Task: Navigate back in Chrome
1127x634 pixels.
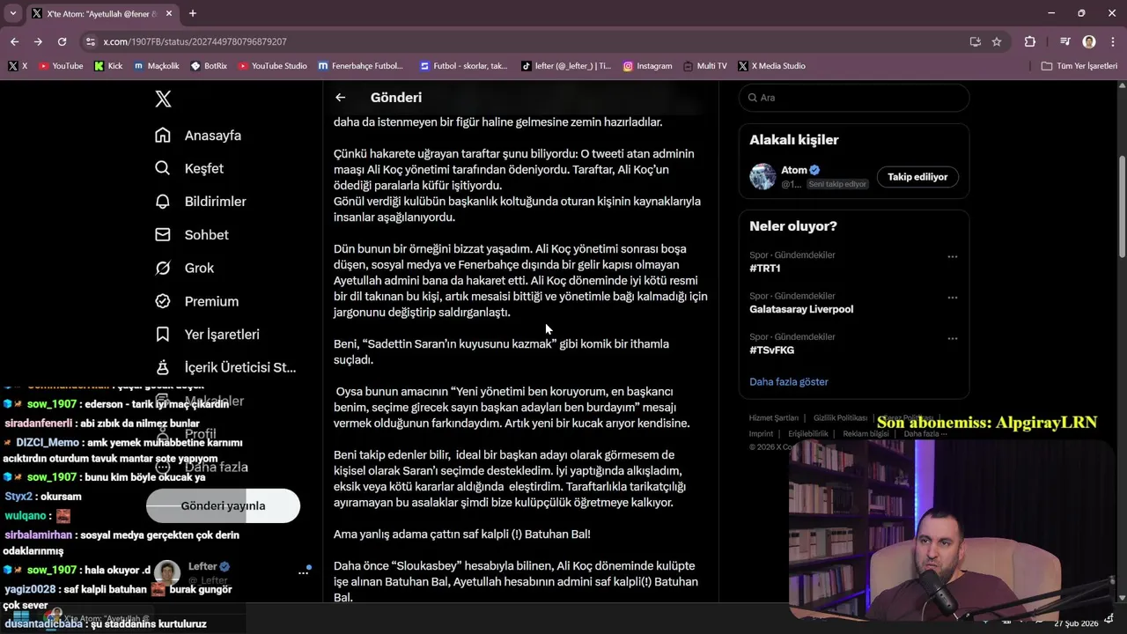Action: (x=15, y=41)
